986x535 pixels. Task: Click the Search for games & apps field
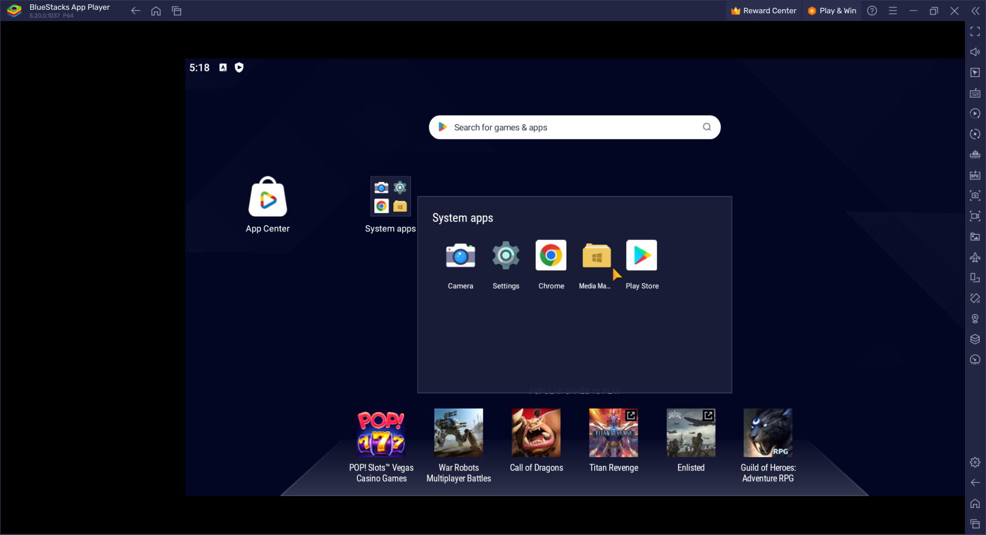(x=574, y=127)
